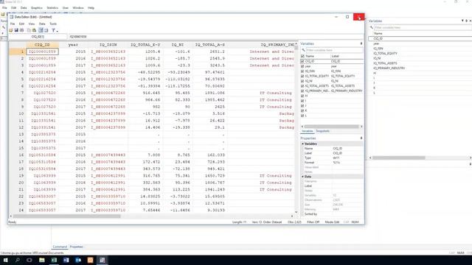Save dataset with Data Editor floppy disk icon

coord(16,30)
